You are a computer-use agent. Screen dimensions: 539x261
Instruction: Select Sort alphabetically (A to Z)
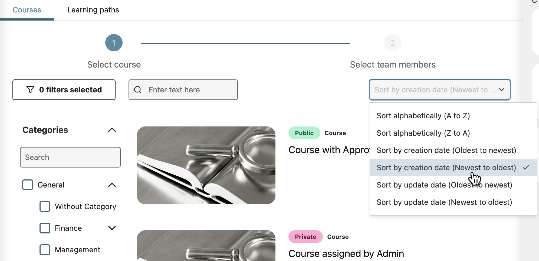coord(423,116)
